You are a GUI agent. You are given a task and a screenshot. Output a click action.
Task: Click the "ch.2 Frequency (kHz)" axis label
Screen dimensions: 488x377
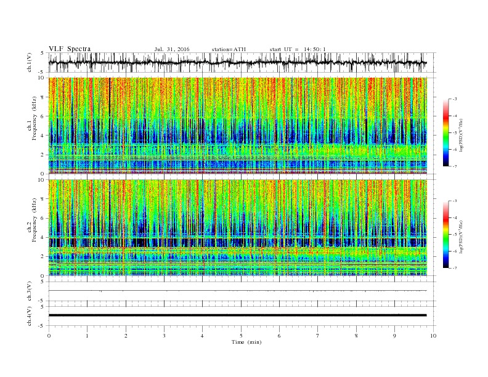click(x=32, y=221)
